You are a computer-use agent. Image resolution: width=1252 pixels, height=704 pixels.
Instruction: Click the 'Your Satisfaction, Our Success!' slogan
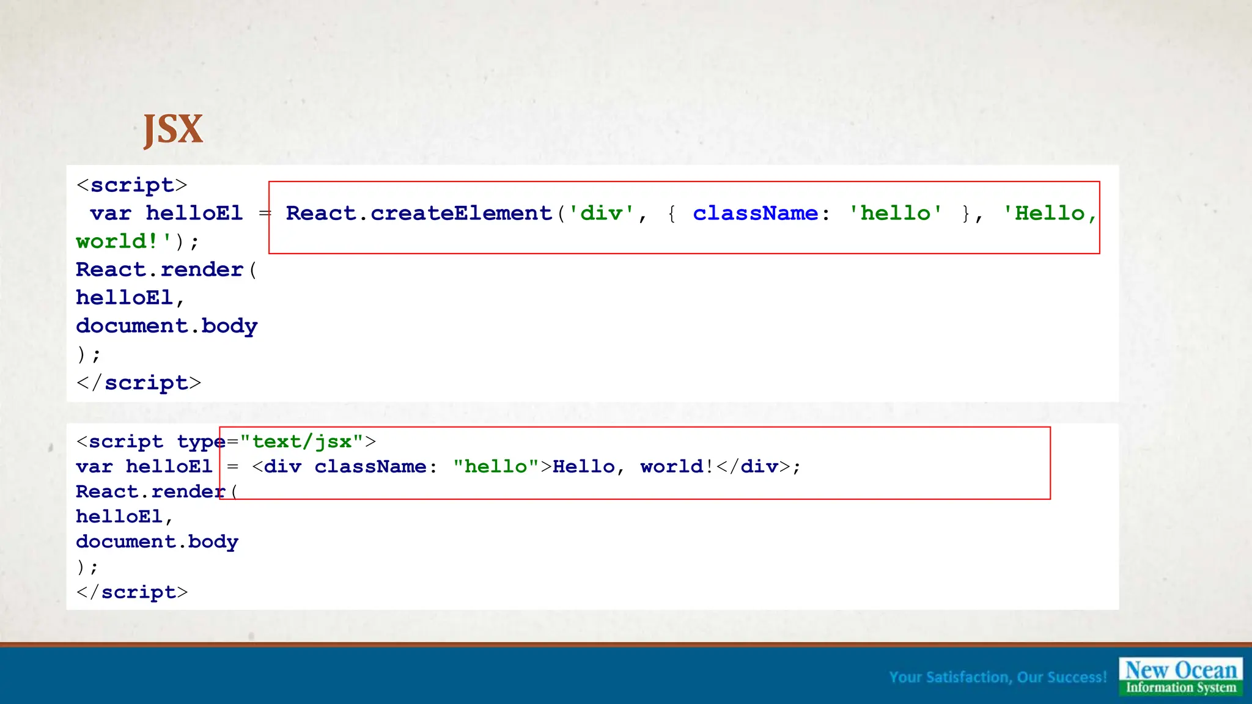998,677
